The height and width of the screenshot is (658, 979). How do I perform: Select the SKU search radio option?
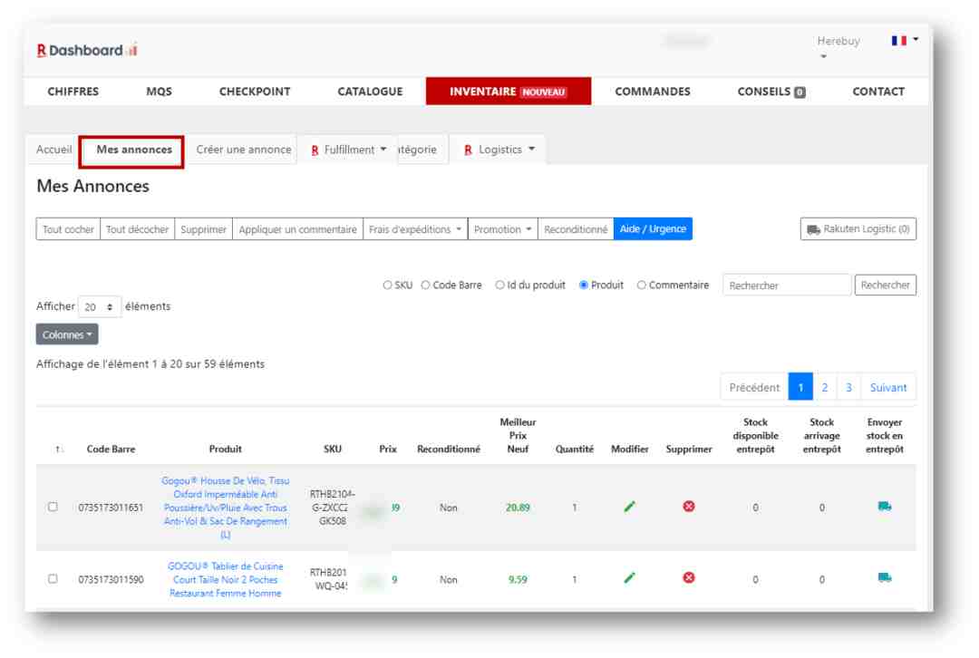[x=387, y=285]
